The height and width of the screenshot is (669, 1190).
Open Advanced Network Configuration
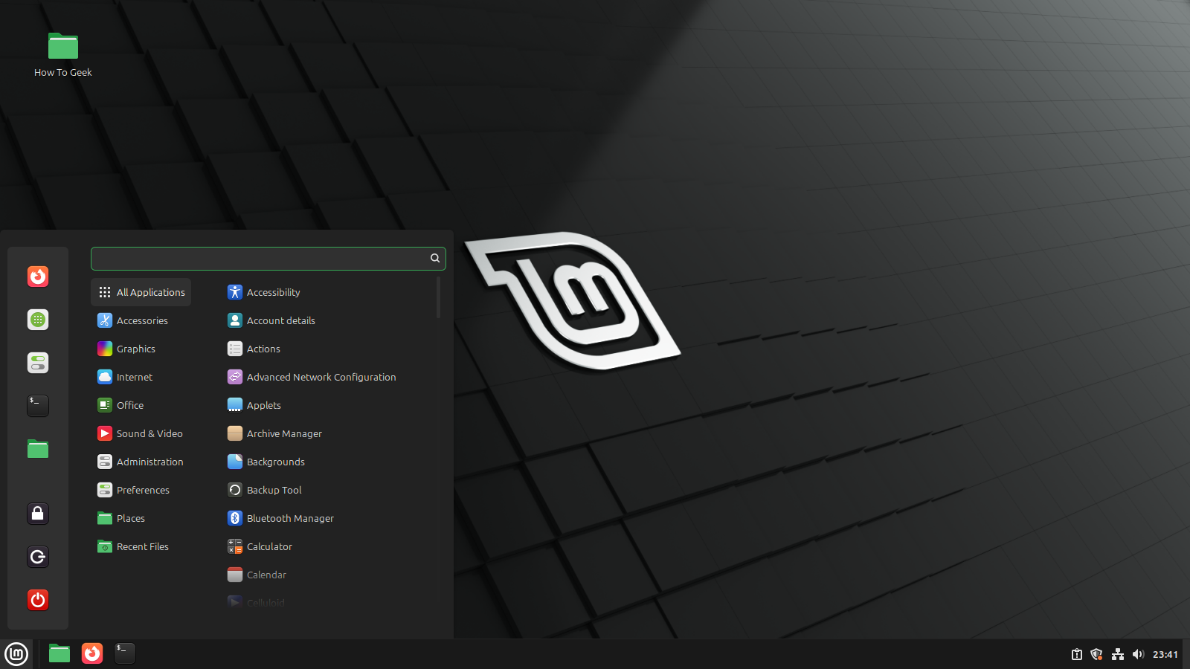321,377
